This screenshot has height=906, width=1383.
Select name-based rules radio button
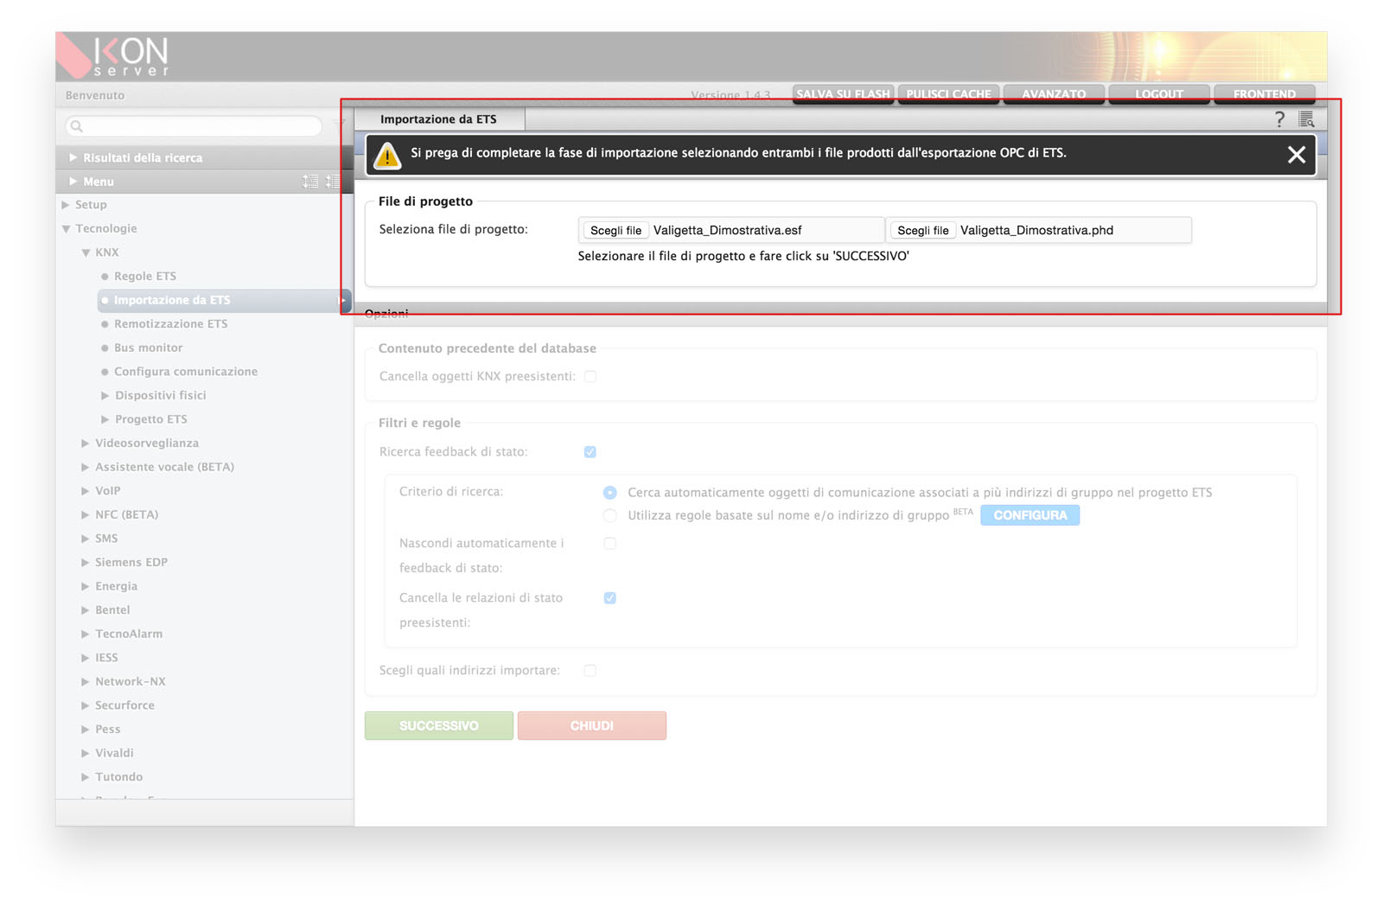tap(610, 515)
